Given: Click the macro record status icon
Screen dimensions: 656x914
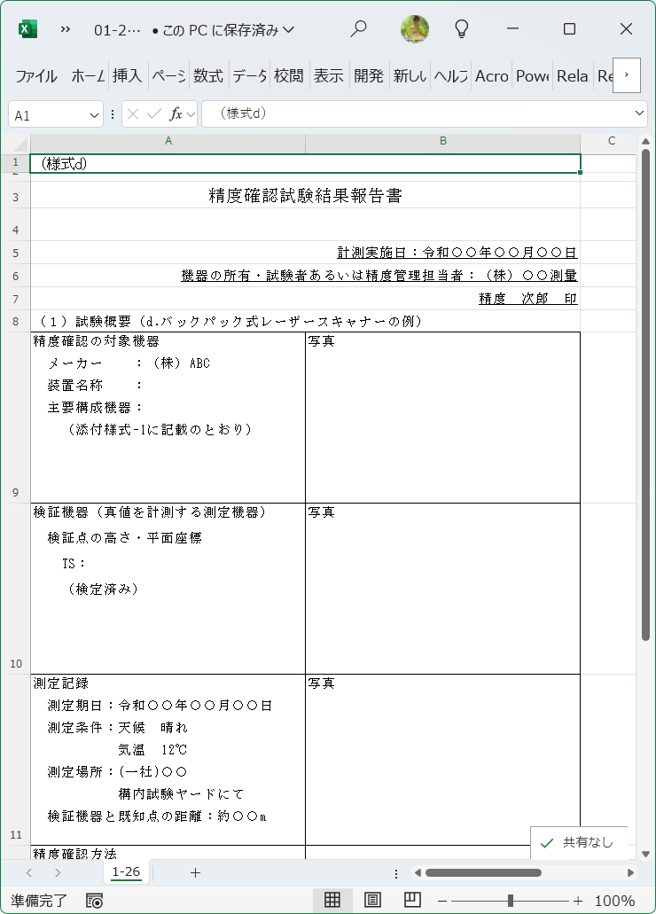Looking at the screenshot, I should click(94, 901).
